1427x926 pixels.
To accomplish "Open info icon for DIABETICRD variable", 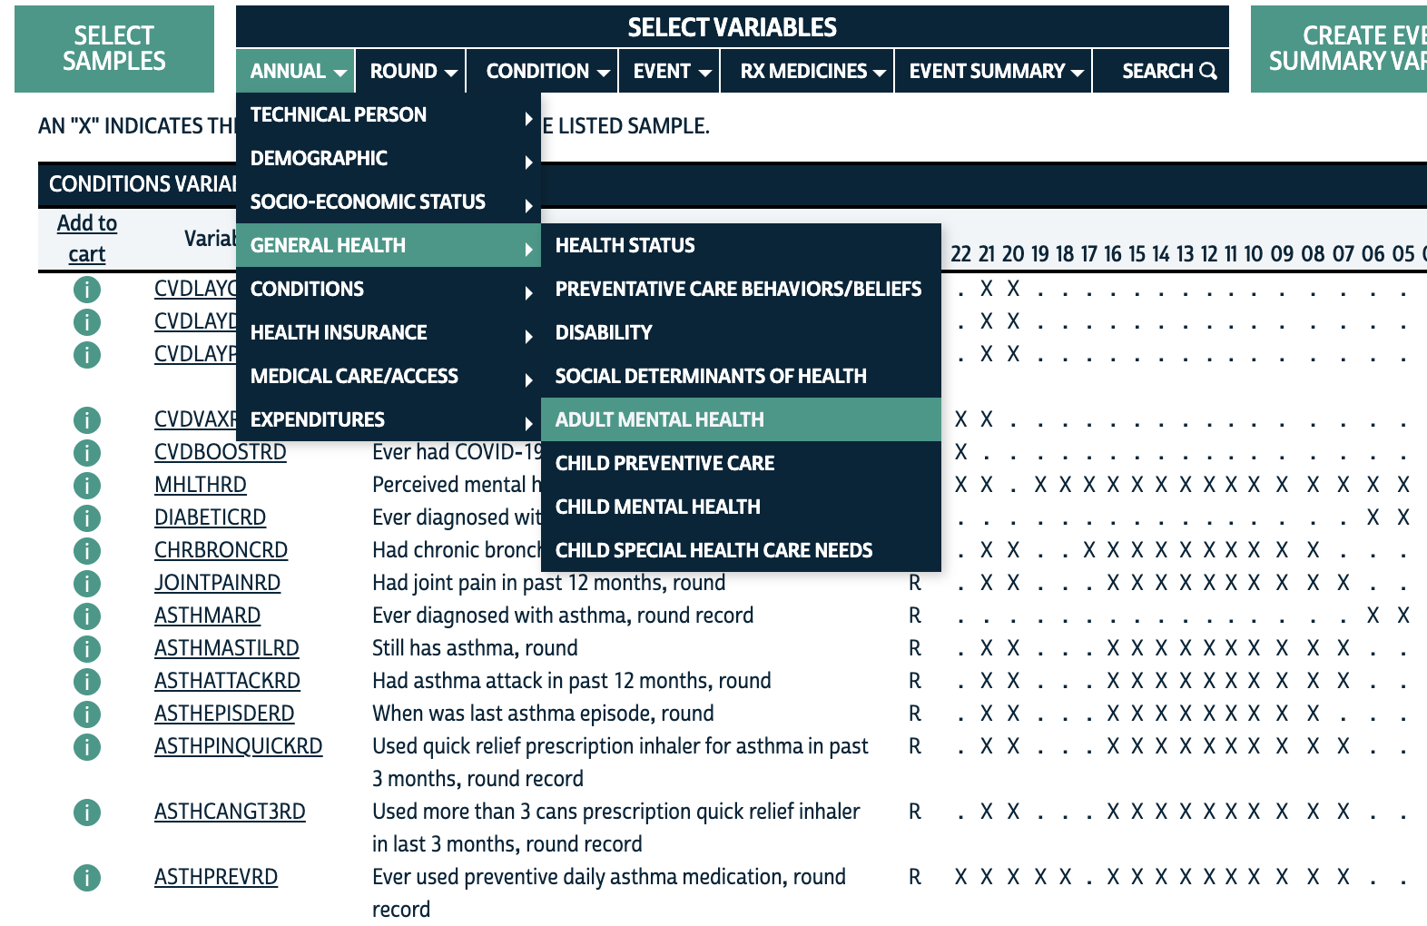I will point(87,517).
